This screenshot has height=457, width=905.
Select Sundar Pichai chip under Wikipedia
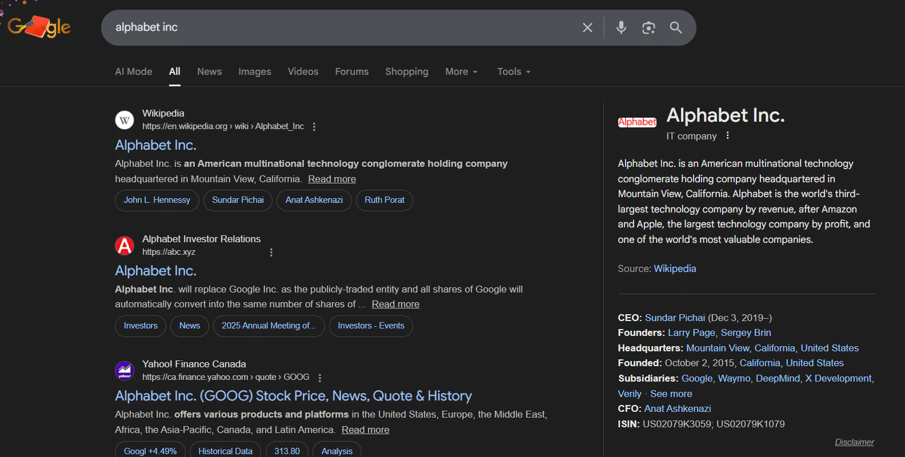pyautogui.click(x=238, y=201)
